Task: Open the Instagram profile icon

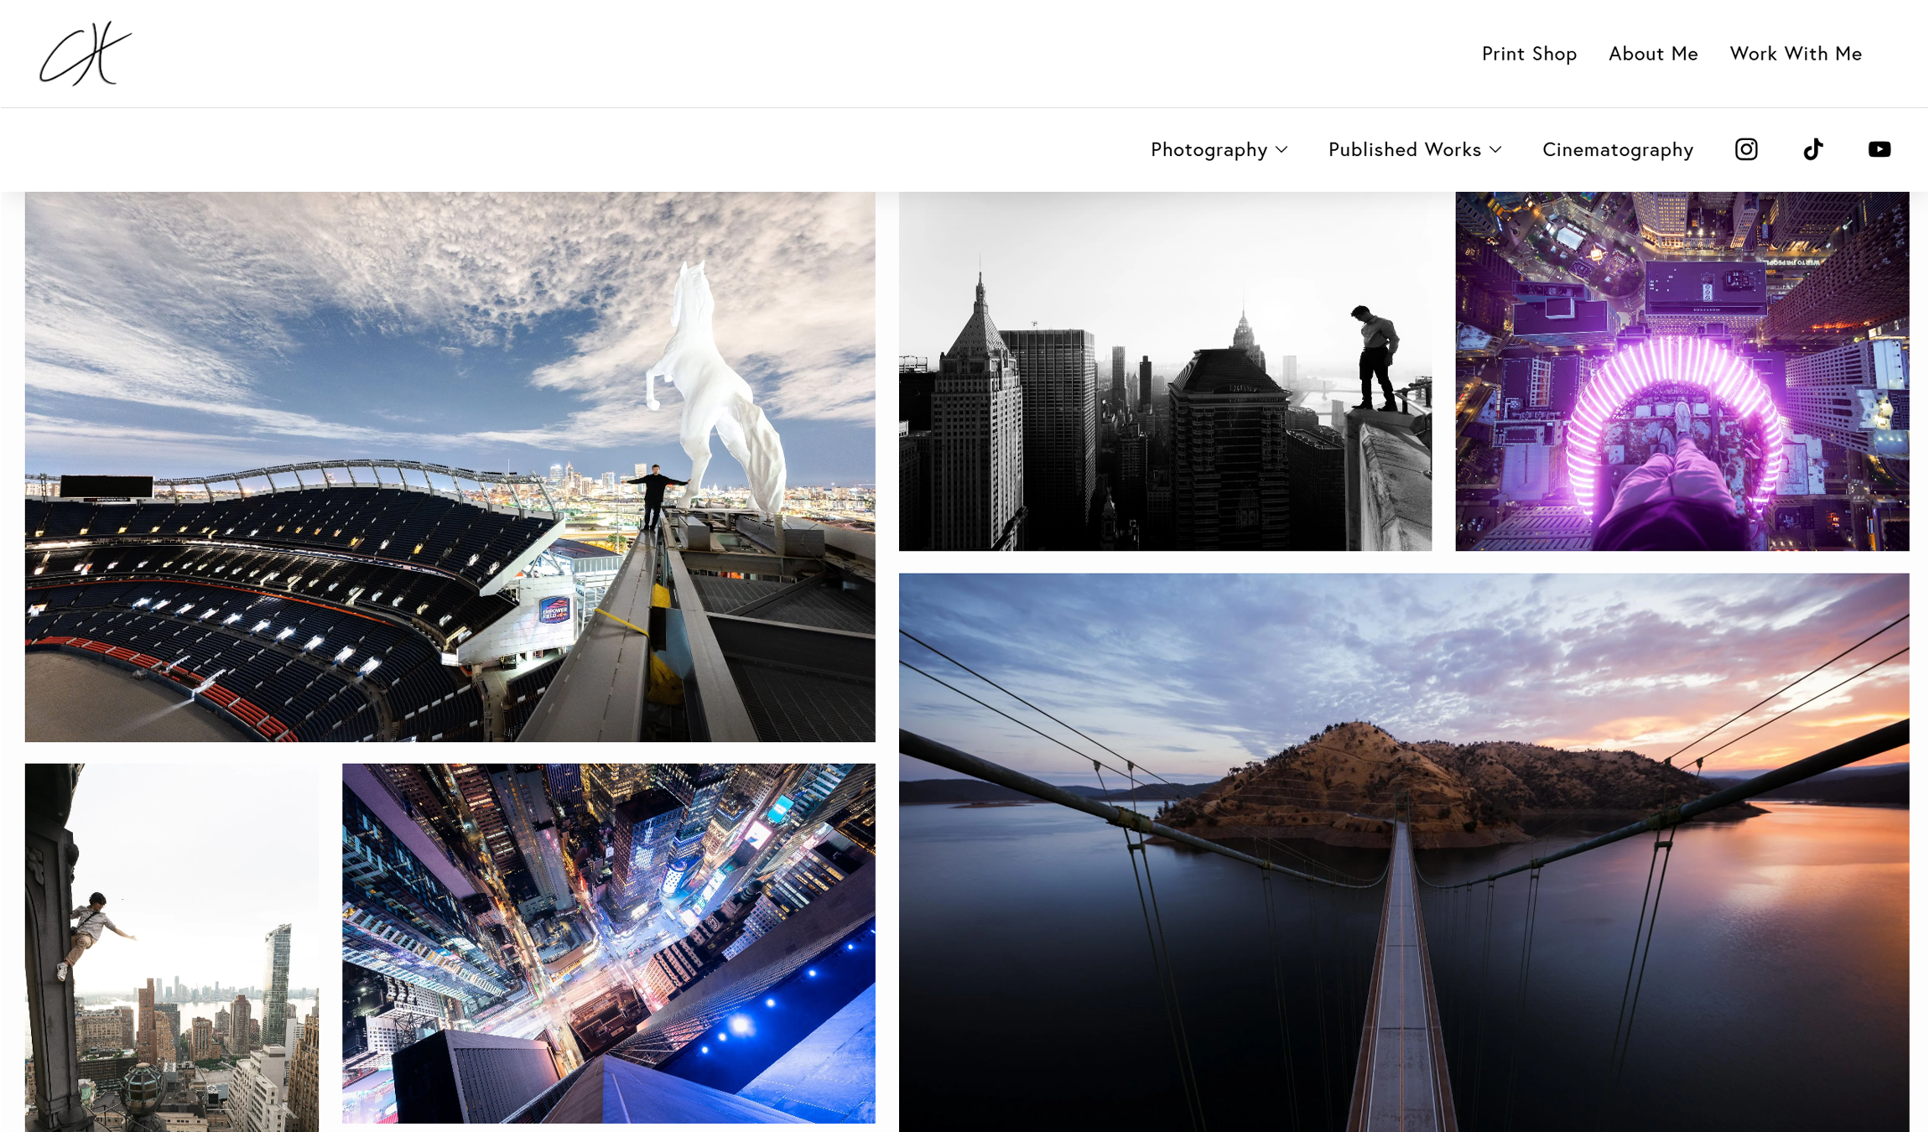Action: point(1746,149)
